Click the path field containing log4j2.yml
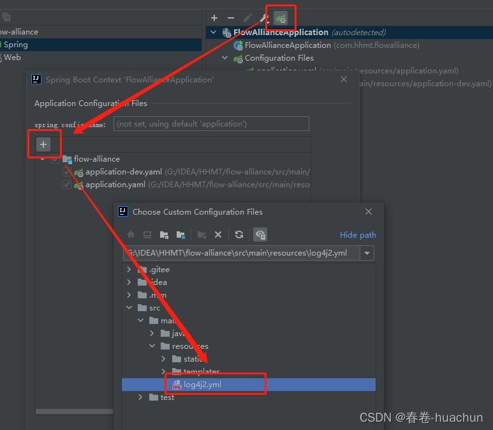Viewport: 493px width, 430px height. pyautogui.click(x=242, y=253)
